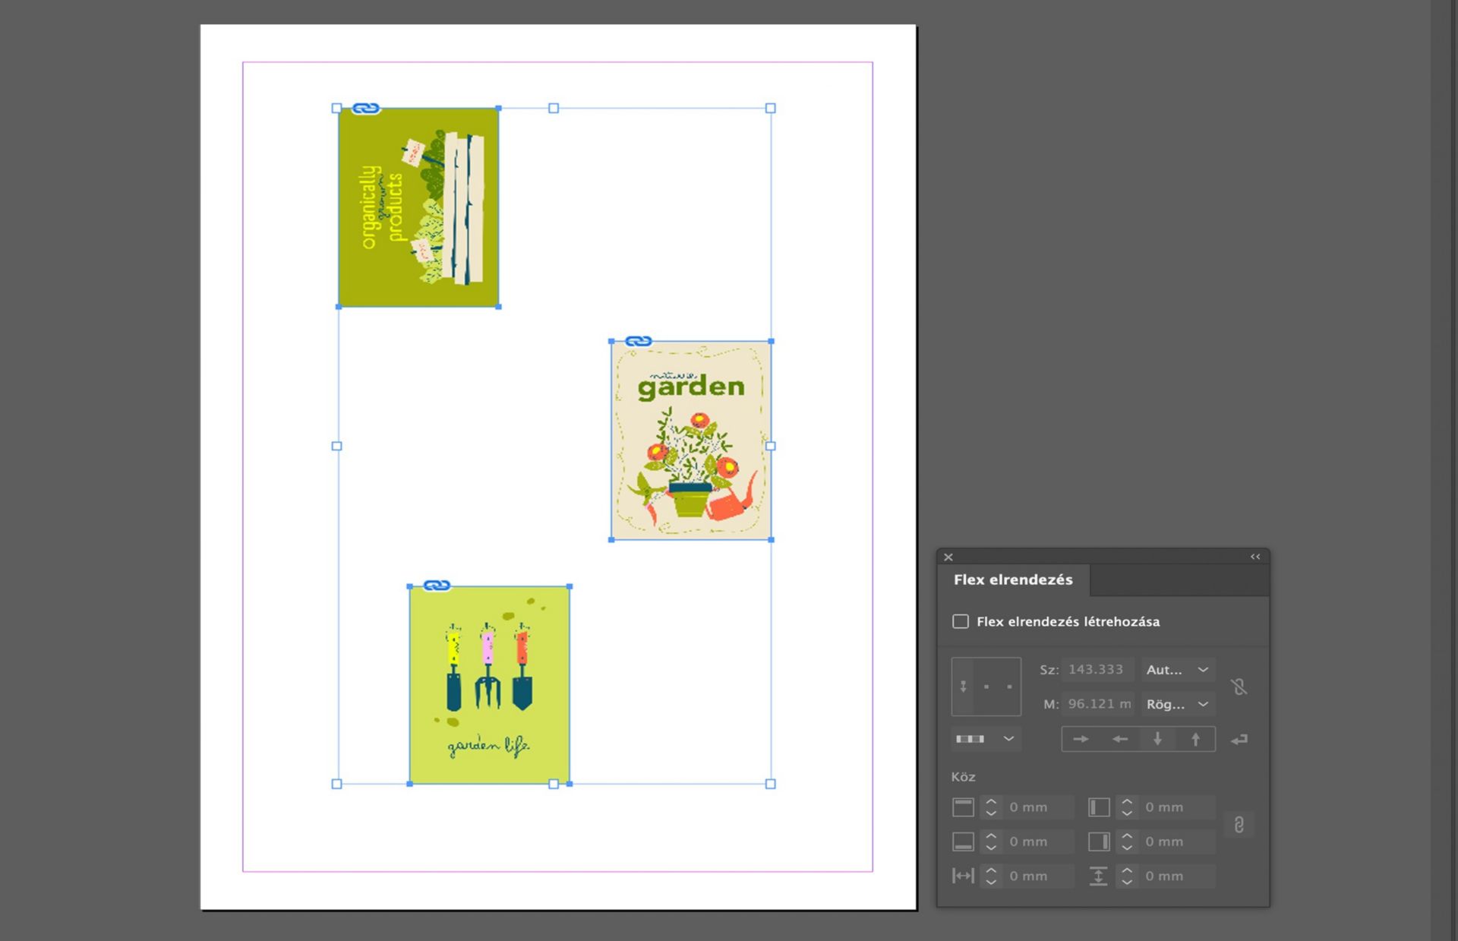This screenshot has height=941, width=1458.
Task: Click the Sz width input field
Action: 1096,670
